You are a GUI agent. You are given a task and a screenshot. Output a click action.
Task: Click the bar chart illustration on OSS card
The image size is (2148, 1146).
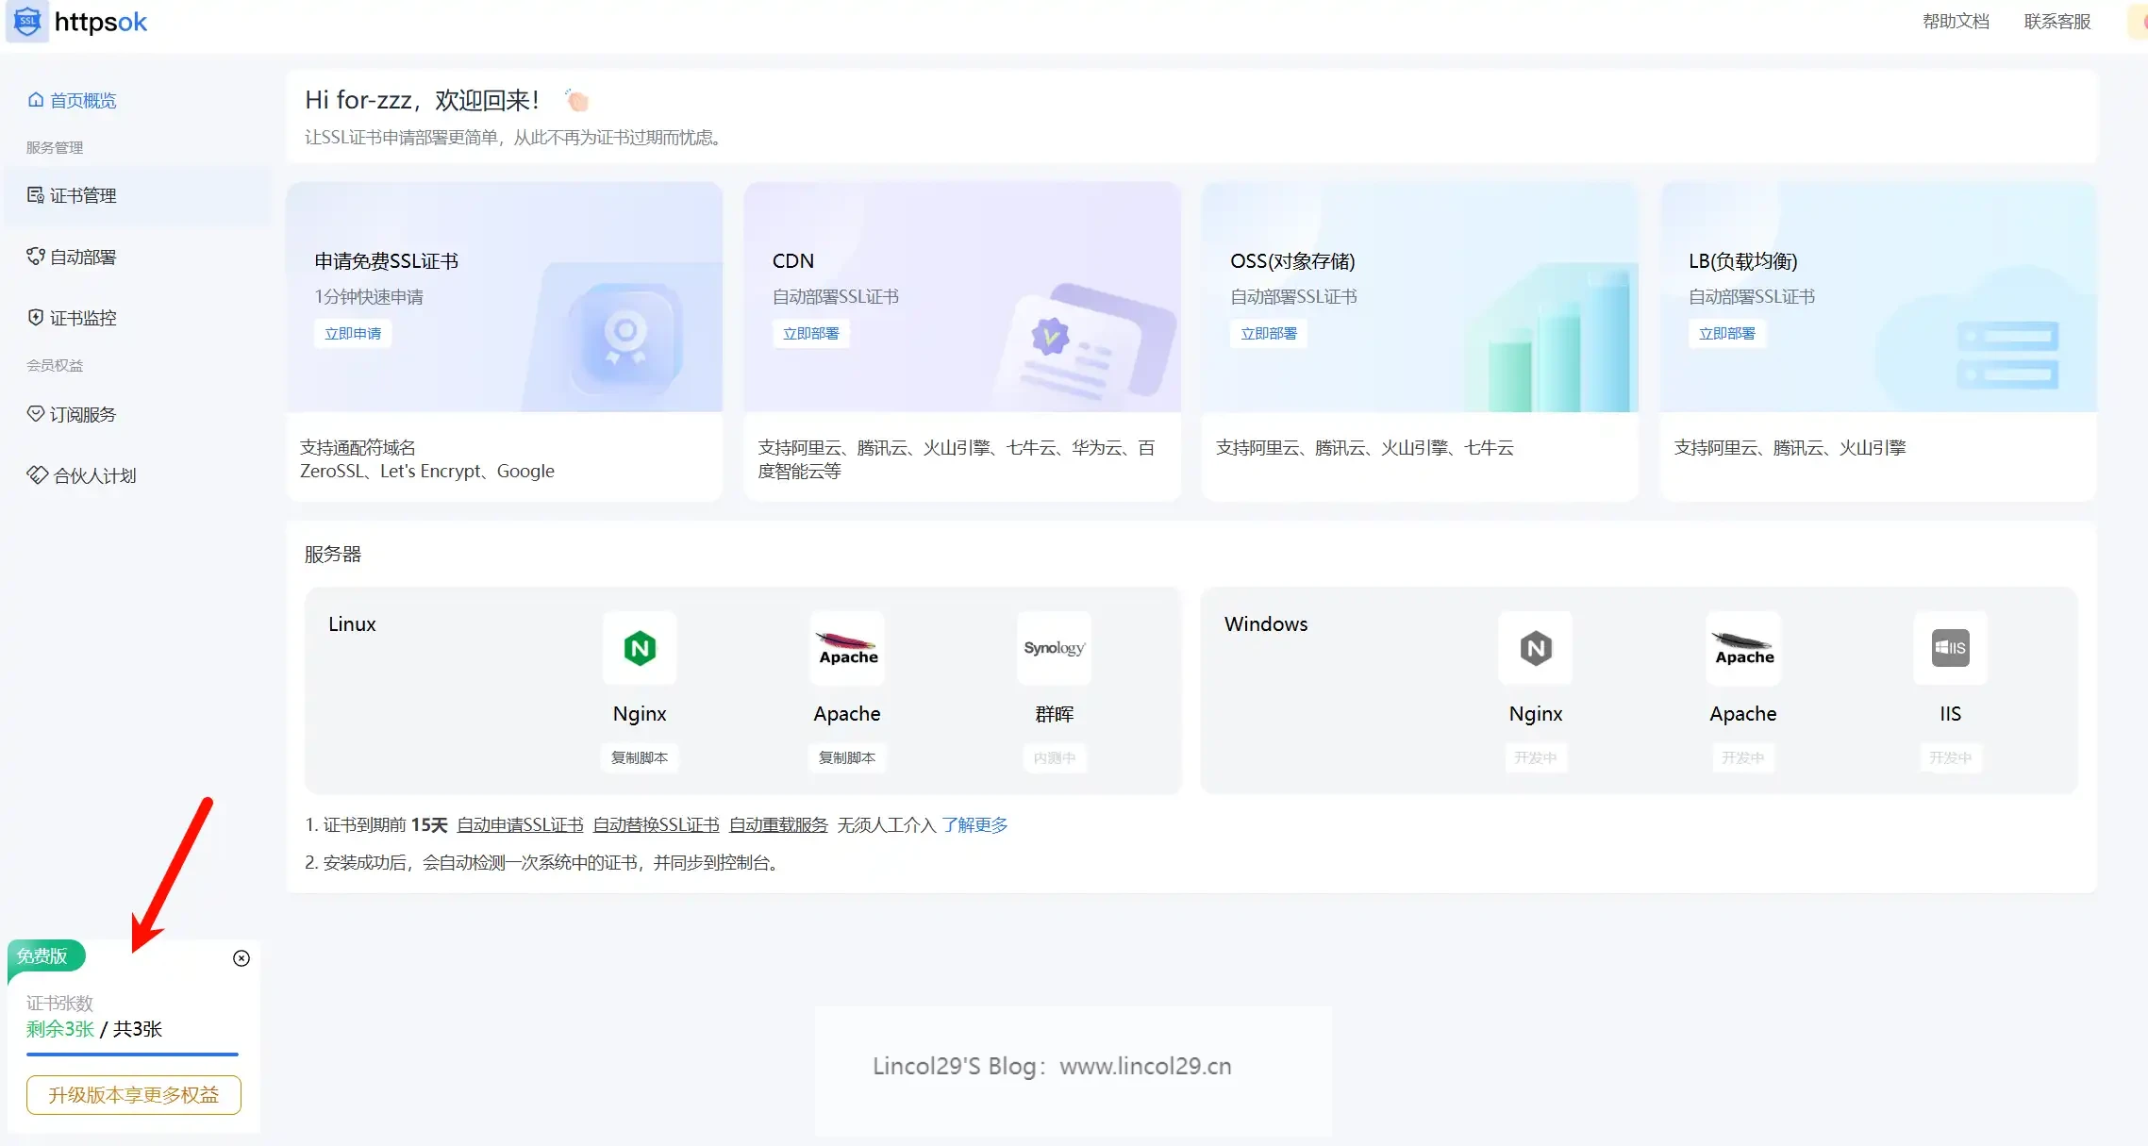[1558, 340]
